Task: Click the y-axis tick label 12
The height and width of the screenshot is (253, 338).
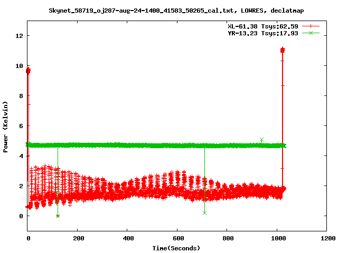Action: pyautogui.click(x=19, y=35)
